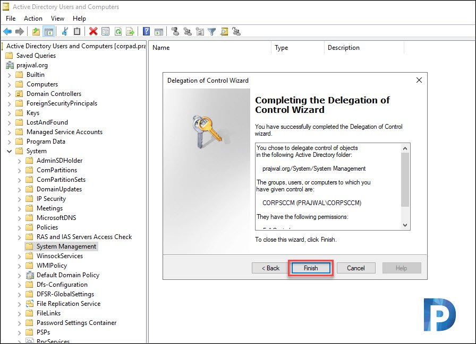Click the CORPSCCM (PRAJWAL\CORPSCCM) summary text
476x344 pixels.
[x=312, y=203]
